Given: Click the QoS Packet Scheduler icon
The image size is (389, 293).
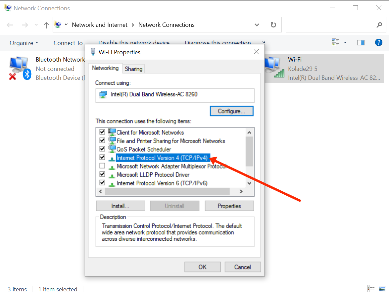Looking at the screenshot, I should pyautogui.click(x=112, y=149).
